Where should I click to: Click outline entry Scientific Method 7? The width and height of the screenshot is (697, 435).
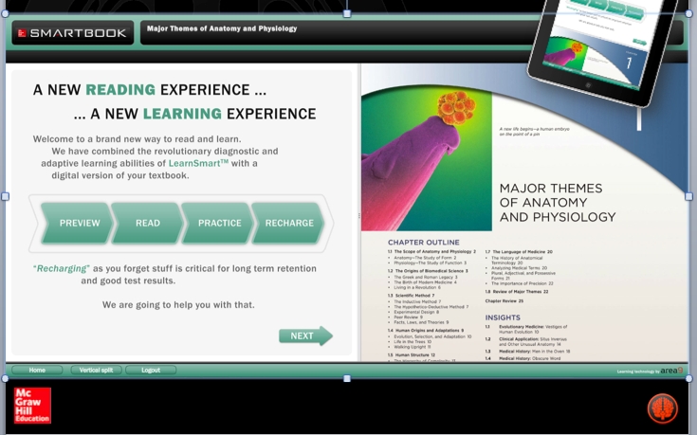[411, 296]
